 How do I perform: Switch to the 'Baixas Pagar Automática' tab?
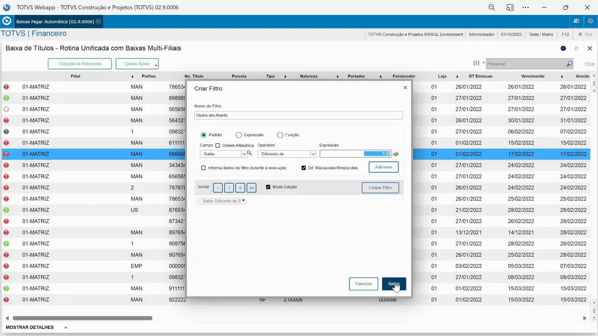tap(56, 21)
